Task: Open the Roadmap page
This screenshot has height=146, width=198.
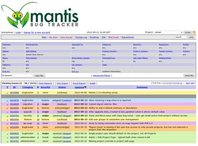Action: 94,37
